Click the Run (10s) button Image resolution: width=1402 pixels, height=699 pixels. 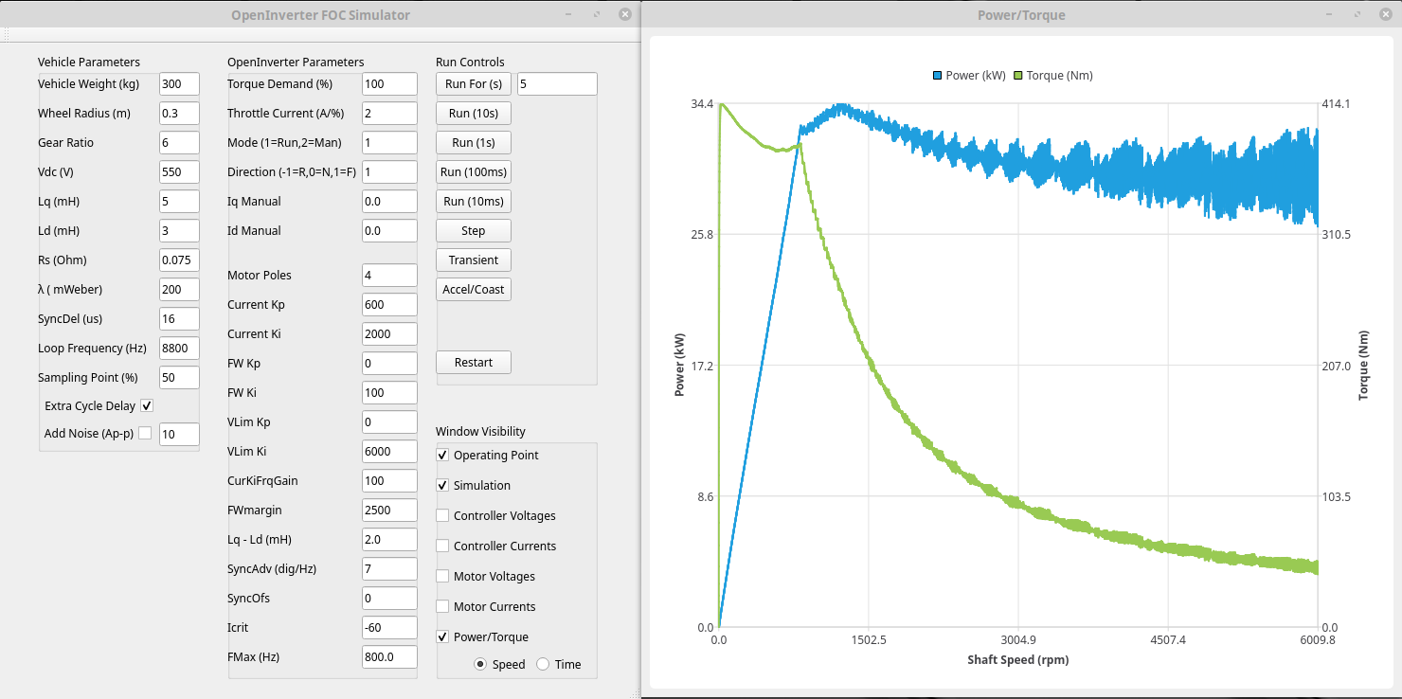473,113
